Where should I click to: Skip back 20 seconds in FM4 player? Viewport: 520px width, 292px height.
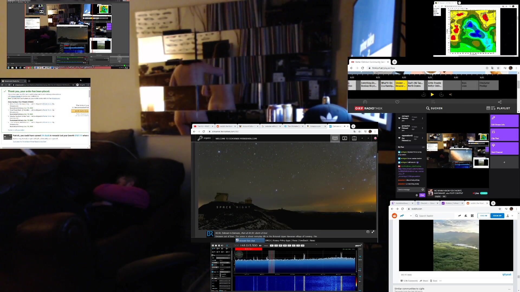[x=424, y=95]
